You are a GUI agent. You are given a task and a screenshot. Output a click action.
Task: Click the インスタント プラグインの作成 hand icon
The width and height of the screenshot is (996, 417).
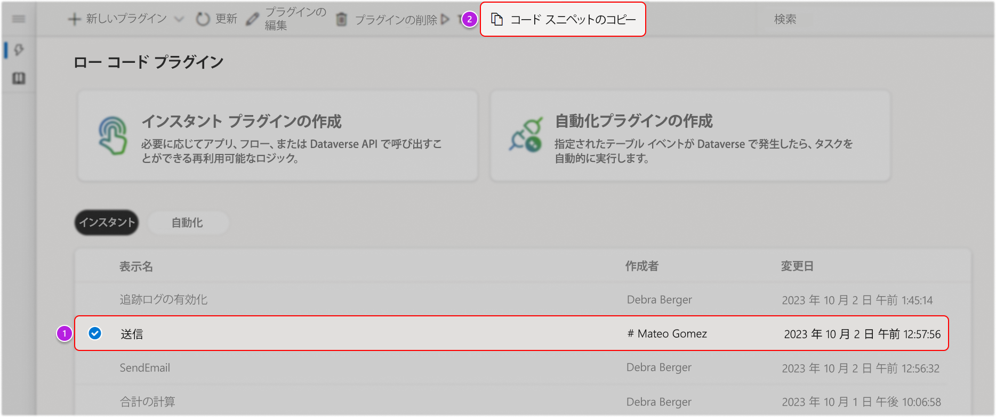pyautogui.click(x=113, y=135)
